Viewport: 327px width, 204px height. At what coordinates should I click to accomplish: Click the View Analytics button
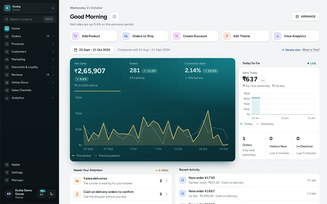tap(296, 36)
